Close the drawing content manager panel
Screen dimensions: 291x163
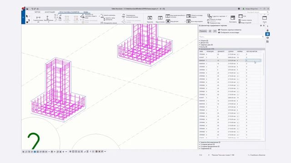point(264,26)
